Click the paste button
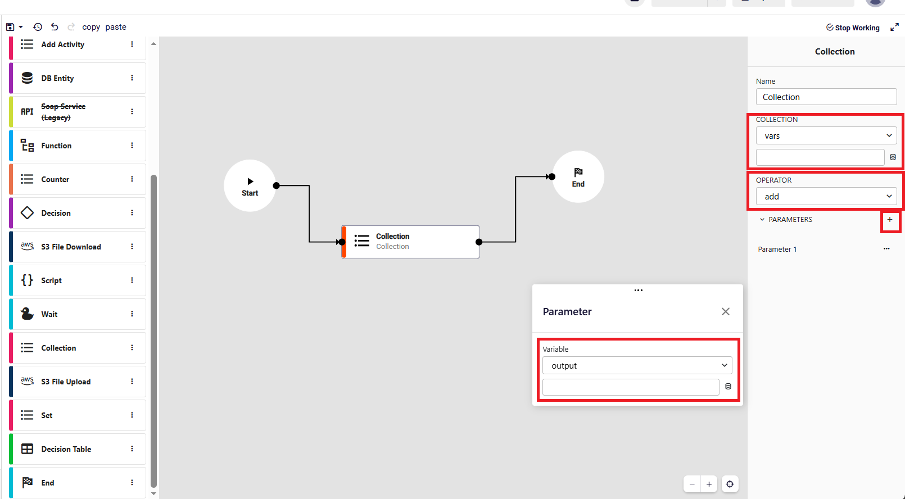Screen dimensions: 905x499 coord(116,27)
